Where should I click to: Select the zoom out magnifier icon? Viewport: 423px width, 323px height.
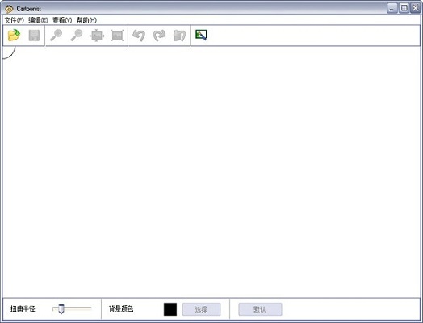77,36
